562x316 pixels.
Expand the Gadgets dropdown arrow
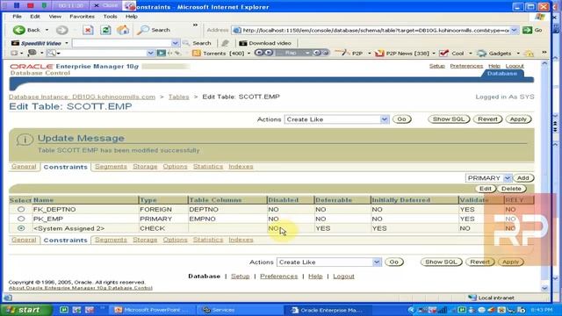point(518,54)
